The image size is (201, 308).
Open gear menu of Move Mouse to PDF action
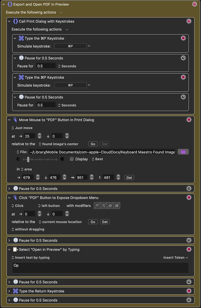(189, 120)
